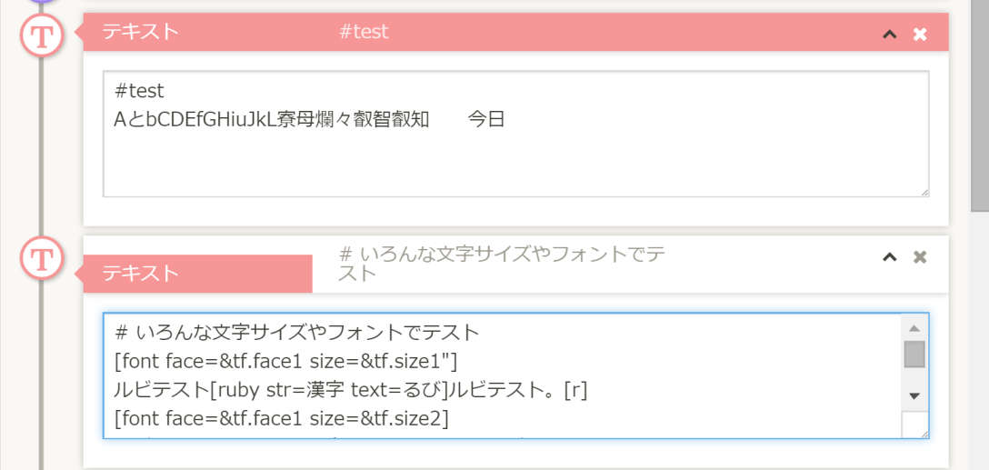
Task: Click the resize grip of the second textarea
Action: pyautogui.click(x=924, y=433)
